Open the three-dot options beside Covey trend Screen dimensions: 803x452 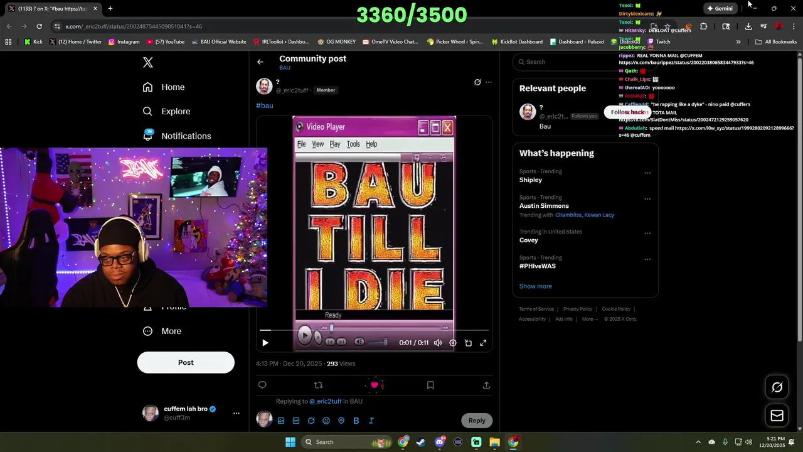647,233
